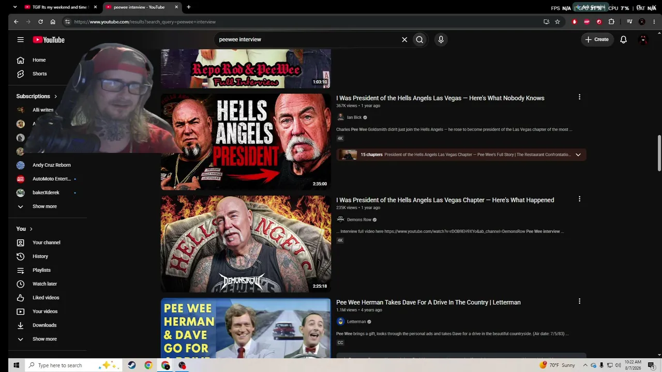Play the Hells Angels President thumbnail video
The height and width of the screenshot is (372, 662).
(246, 141)
